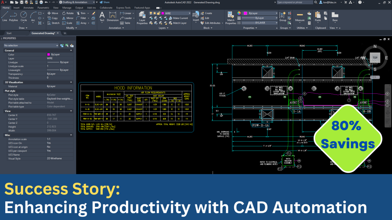Switch to the Annotate ribbon tab
Viewport: 392px width, 220px height.
pos(28,7)
